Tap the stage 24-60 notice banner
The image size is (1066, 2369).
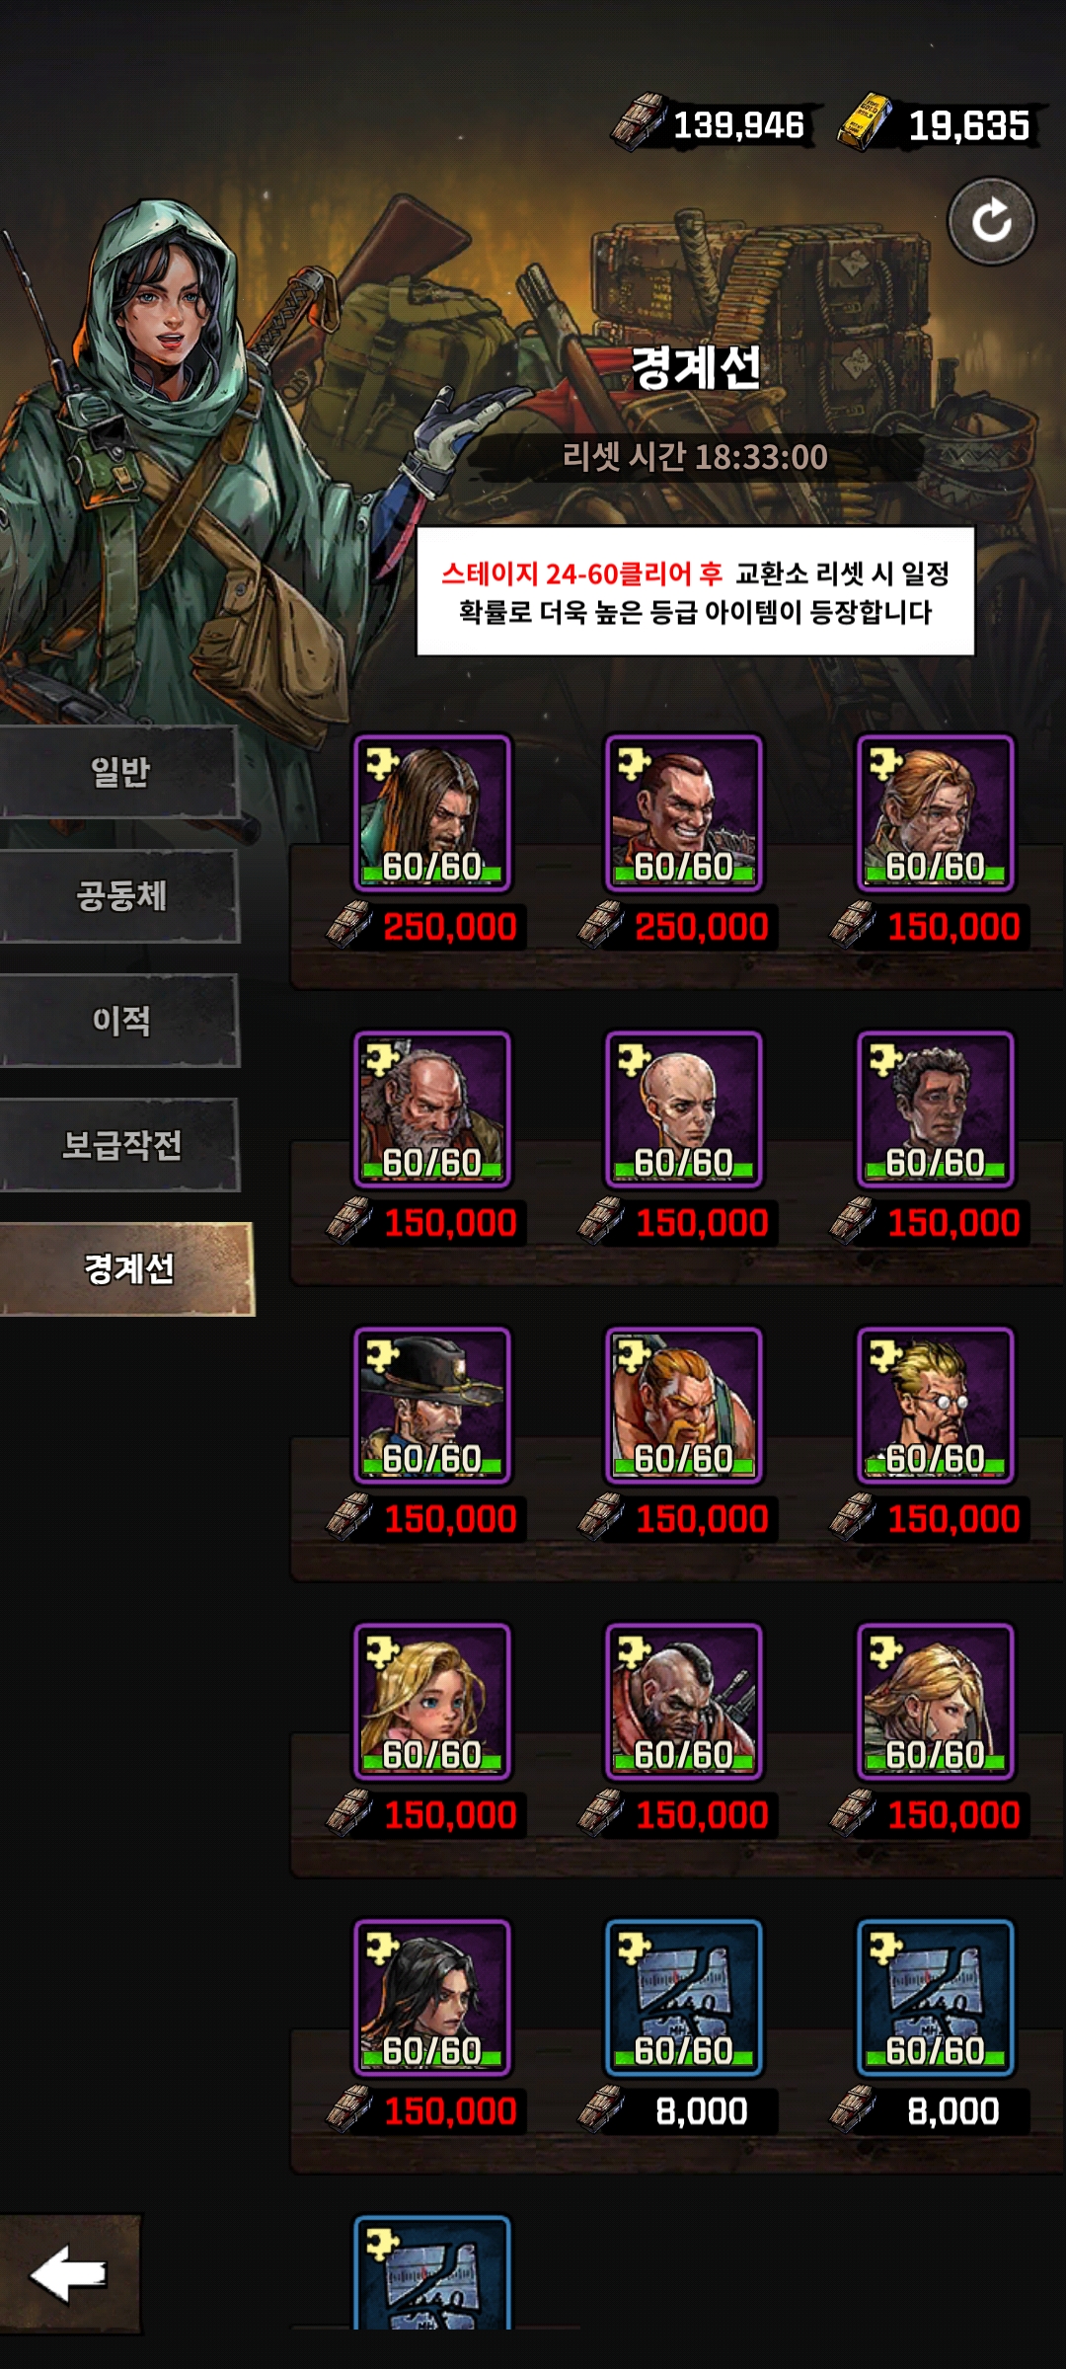click(x=695, y=591)
